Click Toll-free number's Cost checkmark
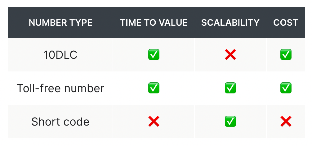Screen dimensions: 312x146 click(286, 88)
